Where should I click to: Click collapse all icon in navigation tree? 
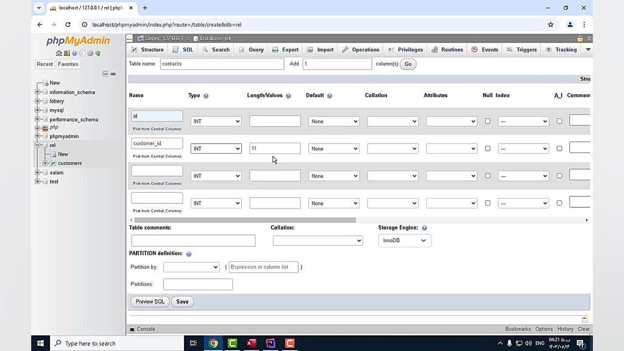[105, 74]
